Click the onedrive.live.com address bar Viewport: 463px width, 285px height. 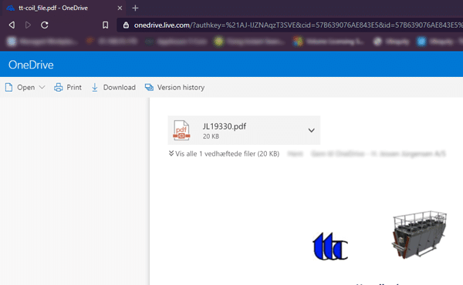click(x=296, y=25)
